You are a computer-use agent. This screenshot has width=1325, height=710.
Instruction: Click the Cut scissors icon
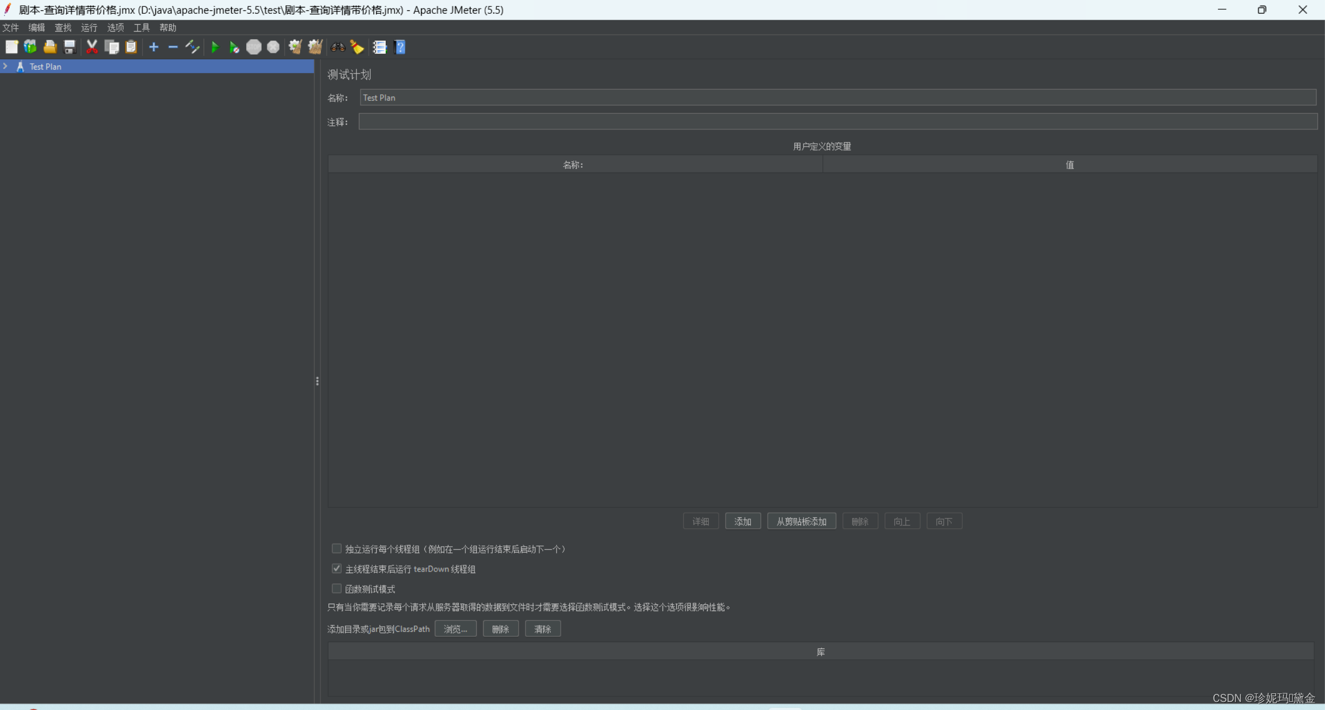point(92,47)
